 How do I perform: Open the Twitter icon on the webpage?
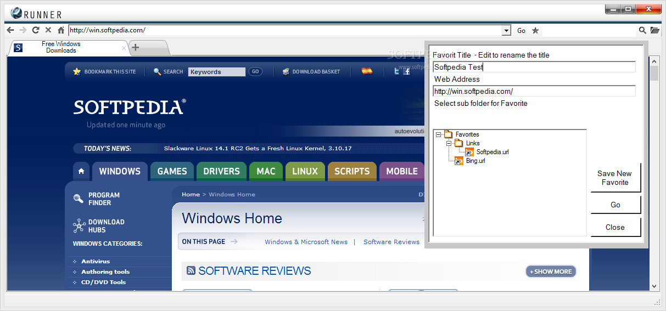pos(396,71)
